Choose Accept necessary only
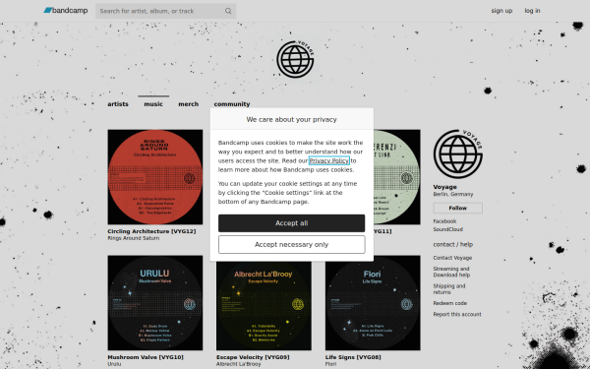 (292, 245)
